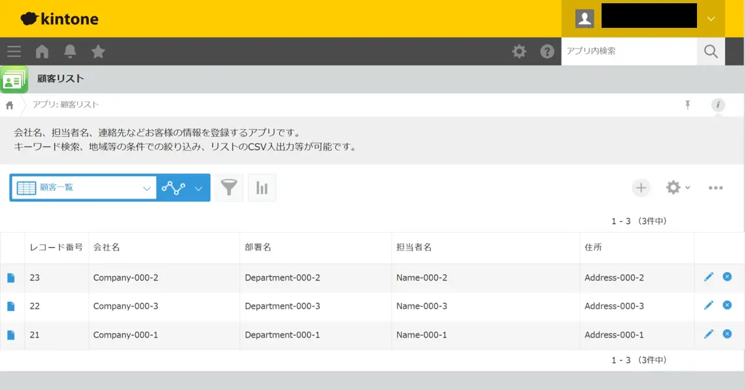Screen dimensions: 745x390
Task: Click the favorites star icon
Action: (98, 51)
